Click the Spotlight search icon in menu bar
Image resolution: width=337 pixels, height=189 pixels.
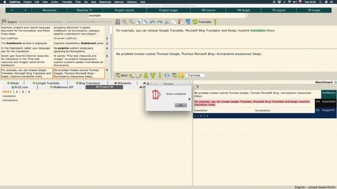[320, 2]
